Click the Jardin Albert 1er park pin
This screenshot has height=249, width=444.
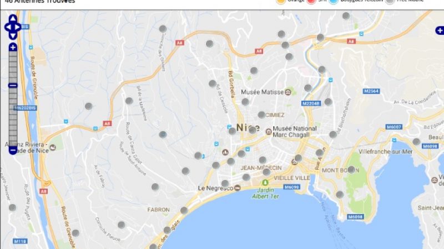pyautogui.click(x=265, y=183)
